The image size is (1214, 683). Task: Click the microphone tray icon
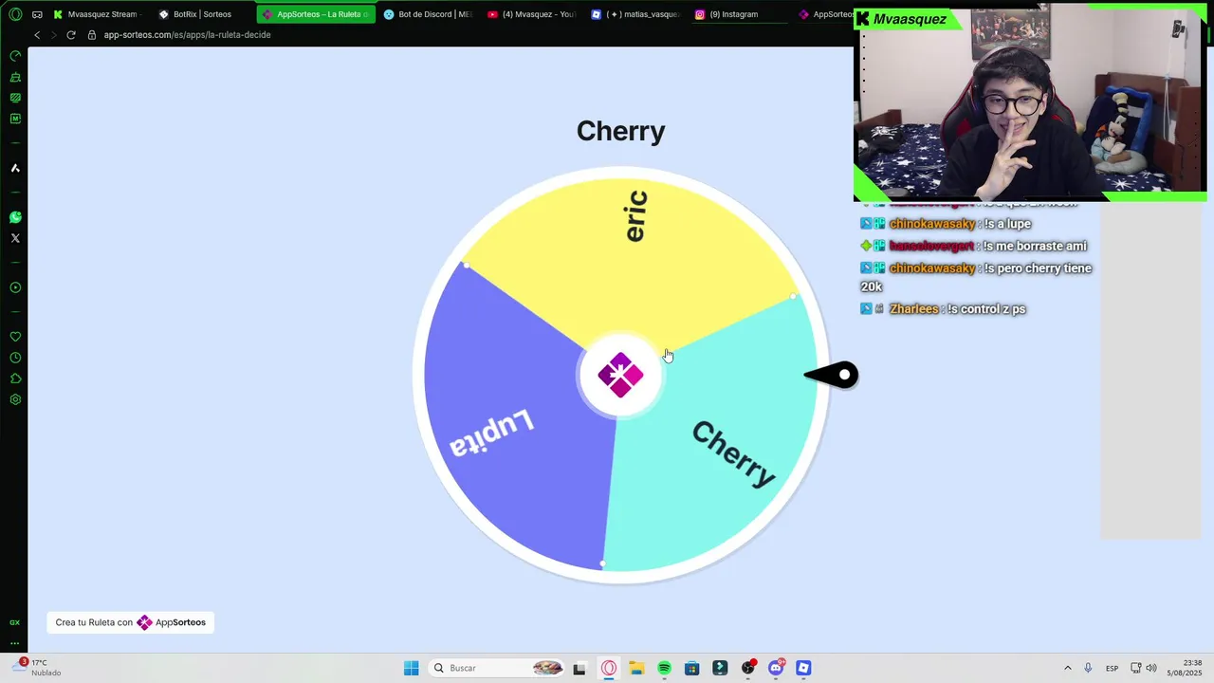pos(1088,668)
